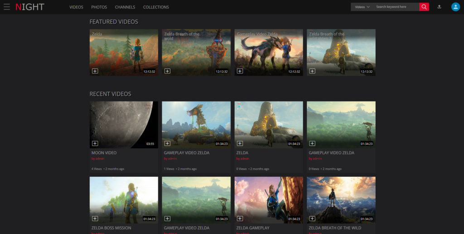This screenshot has width=464, height=234.
Task: Click the FEATURED VIDEOS heading
Action: click(x=114, y=22)
